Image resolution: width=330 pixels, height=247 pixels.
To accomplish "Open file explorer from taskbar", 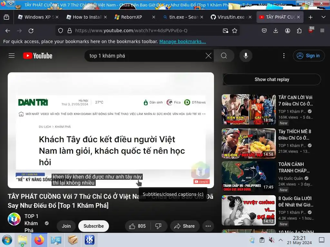I will [x=22, y=240].
